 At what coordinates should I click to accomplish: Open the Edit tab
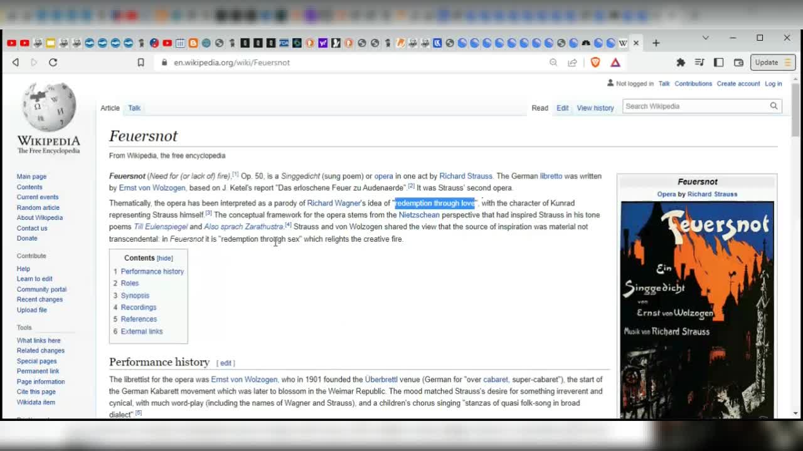[562, 108]
